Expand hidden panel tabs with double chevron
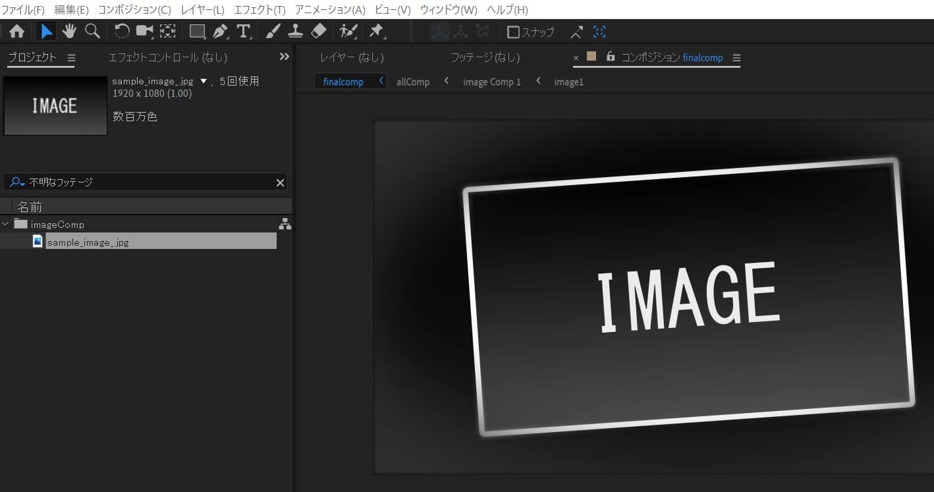This screenshot has height=492, width=934. point(285,57)
